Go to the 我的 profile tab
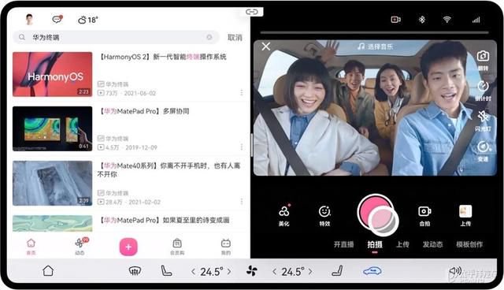Image resolution: width=504 pixels, height=290 pixels. [226, 247]
